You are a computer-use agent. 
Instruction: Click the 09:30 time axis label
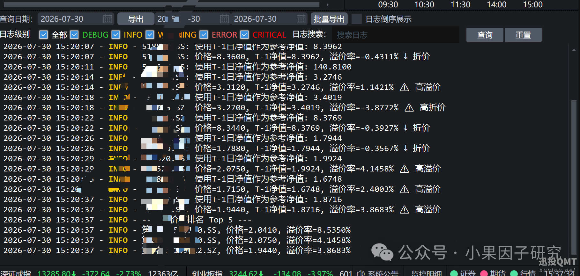tap(388, 5)
